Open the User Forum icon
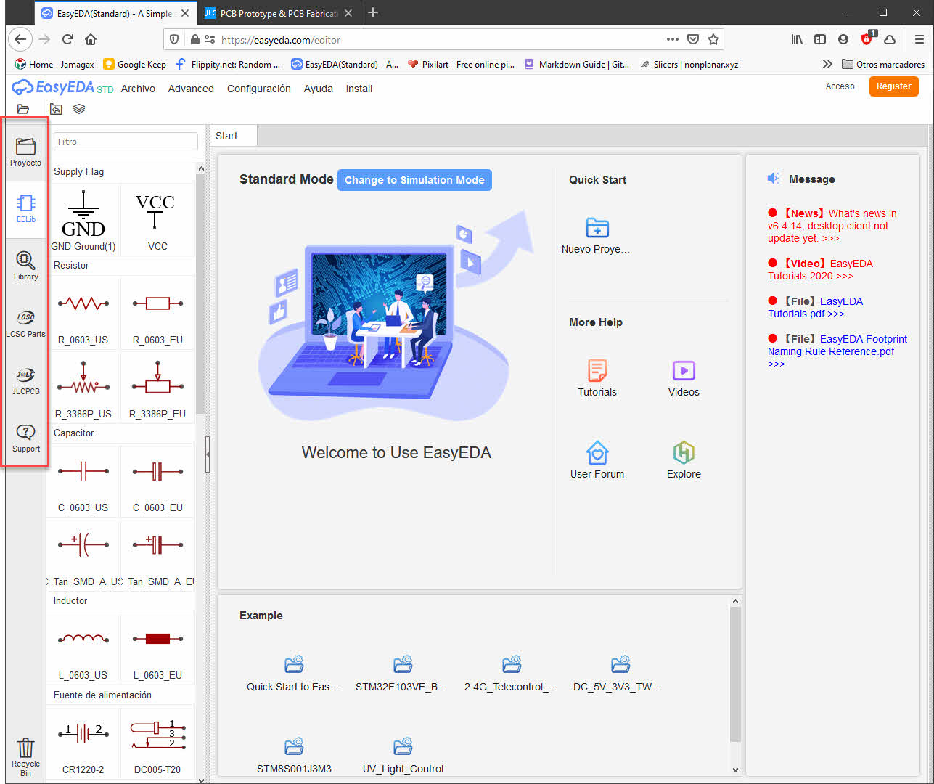Viewport: 934px width, 784px height. coord(597,452)
